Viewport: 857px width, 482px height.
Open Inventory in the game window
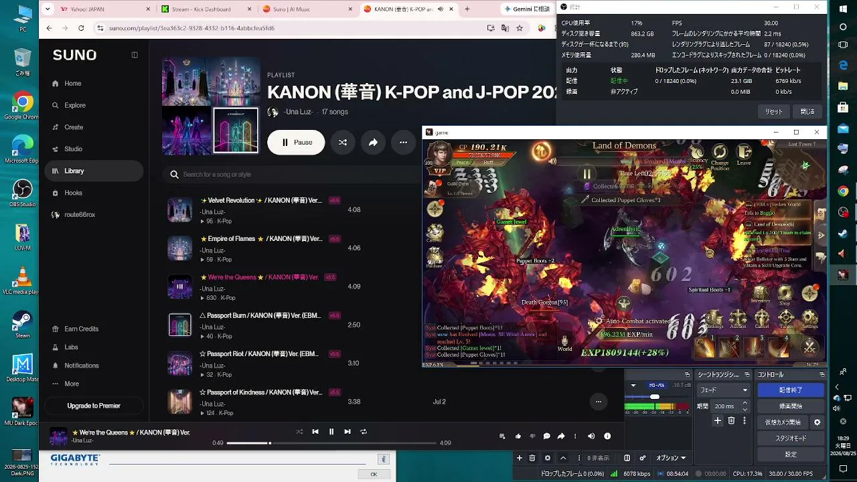click(761, 295)
